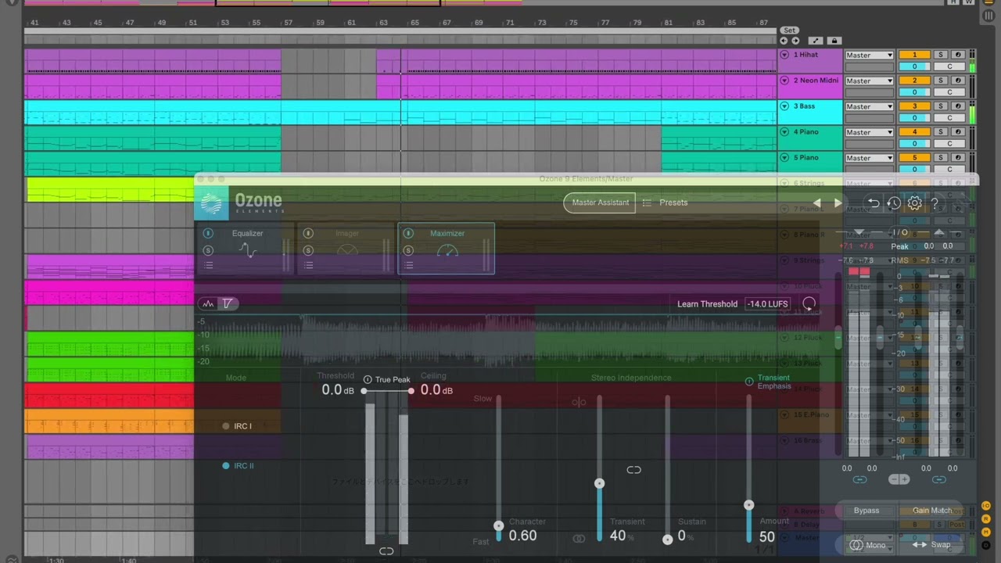Click the Bypass button in Ozone
The image size is (1001, 563).
tap(866, 511)
